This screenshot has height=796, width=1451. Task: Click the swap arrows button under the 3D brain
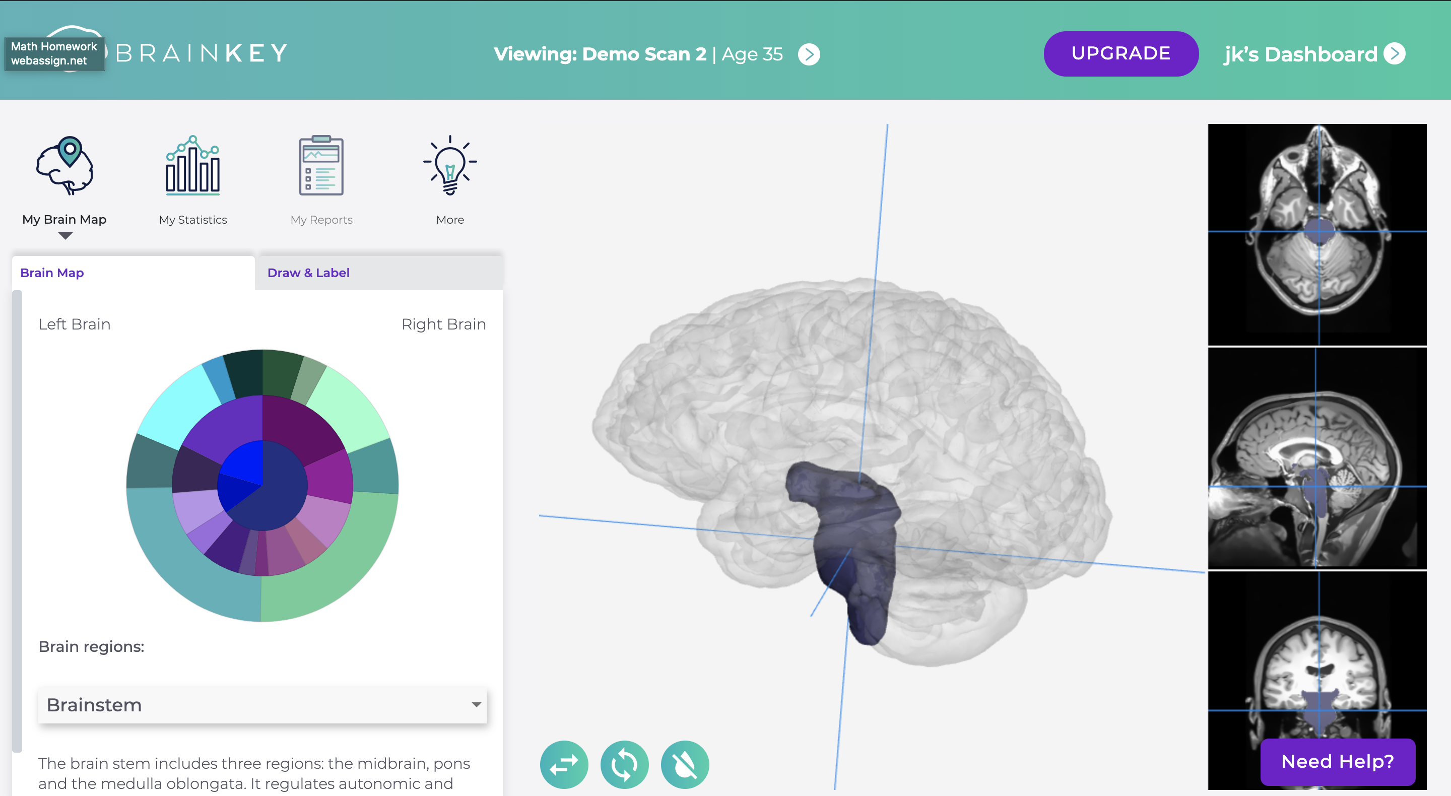564,764
